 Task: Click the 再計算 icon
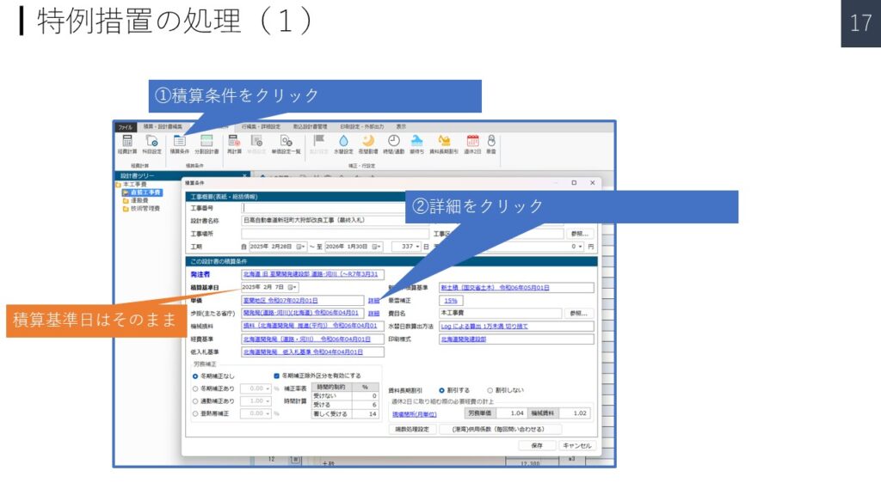pos(234,142)
